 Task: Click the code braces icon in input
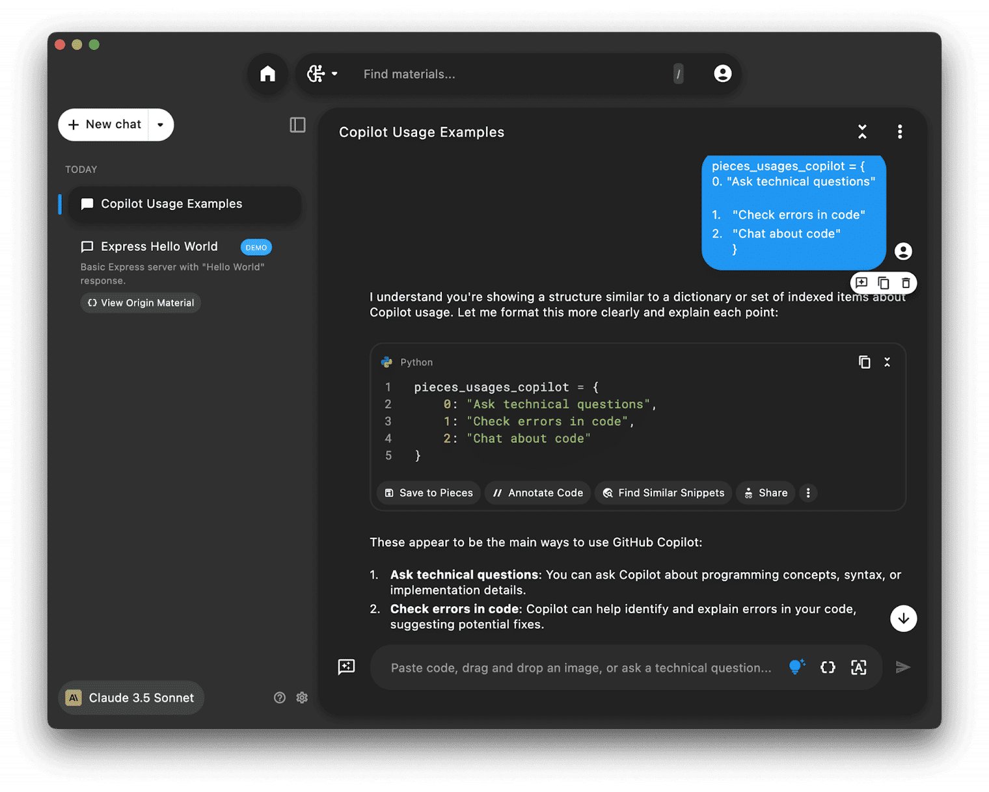point(828,667)
